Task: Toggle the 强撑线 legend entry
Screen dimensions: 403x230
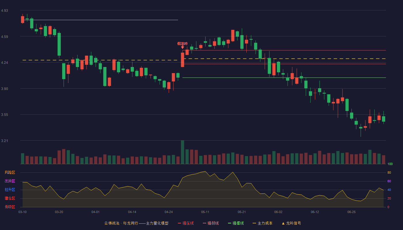Action: tap(236, 223)
